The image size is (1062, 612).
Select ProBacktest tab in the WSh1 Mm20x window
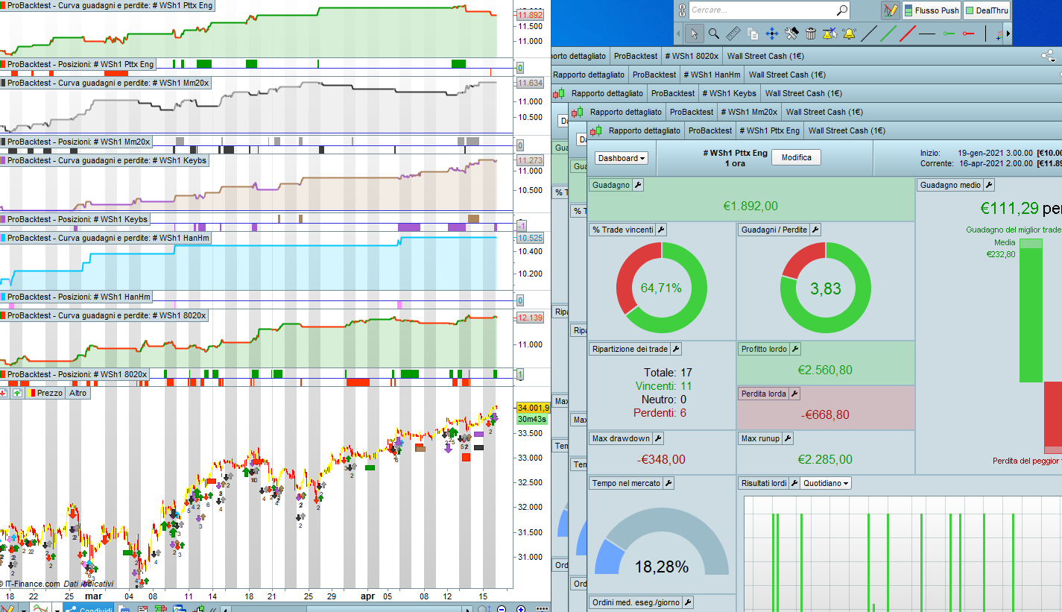tap(692, 112)
